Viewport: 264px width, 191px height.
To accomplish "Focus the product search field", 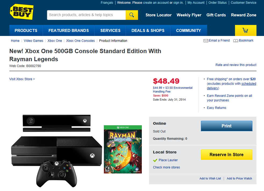I will point(86,15).
